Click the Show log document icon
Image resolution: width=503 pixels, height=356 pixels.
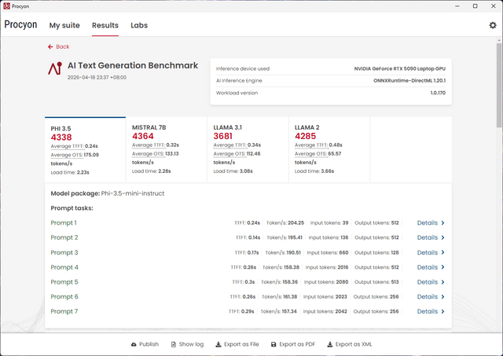pos(174,344)
